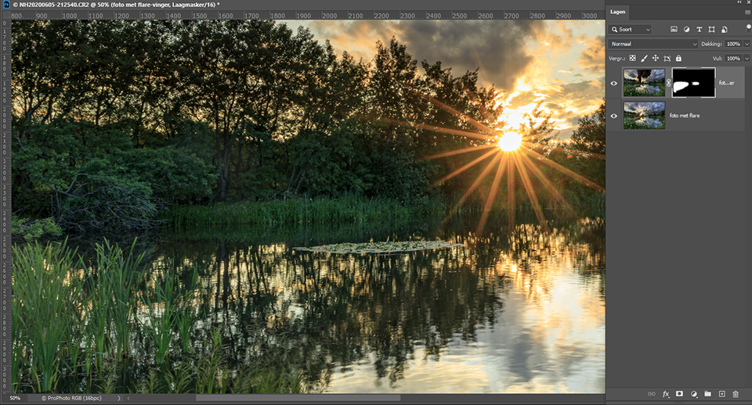The width and height of the screenshot is (752, 405).
Task: Lock transparent pixels checkerboard icon
Action: pos(633,59)
